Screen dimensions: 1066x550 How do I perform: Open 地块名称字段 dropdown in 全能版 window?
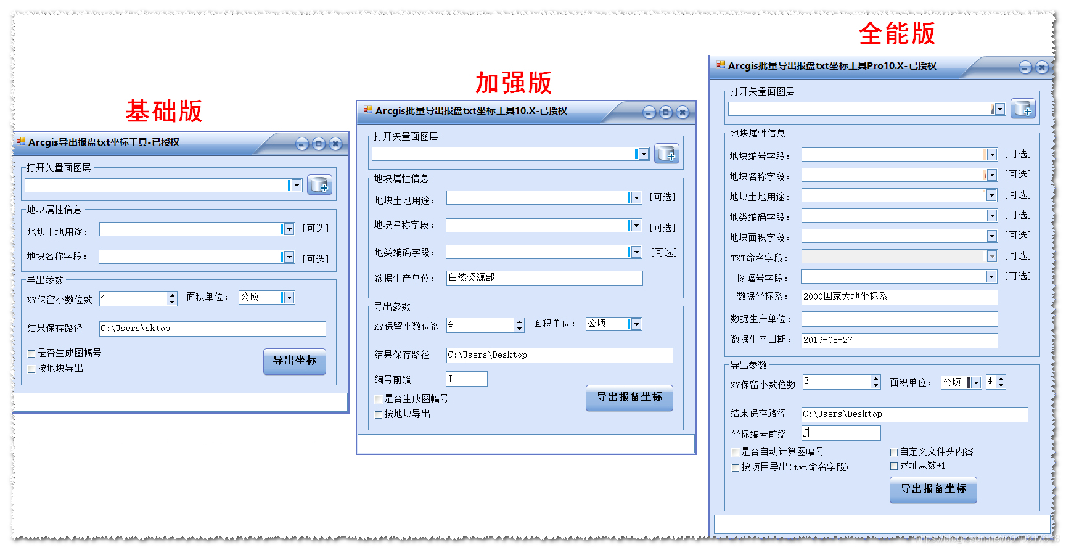point(992,175)
